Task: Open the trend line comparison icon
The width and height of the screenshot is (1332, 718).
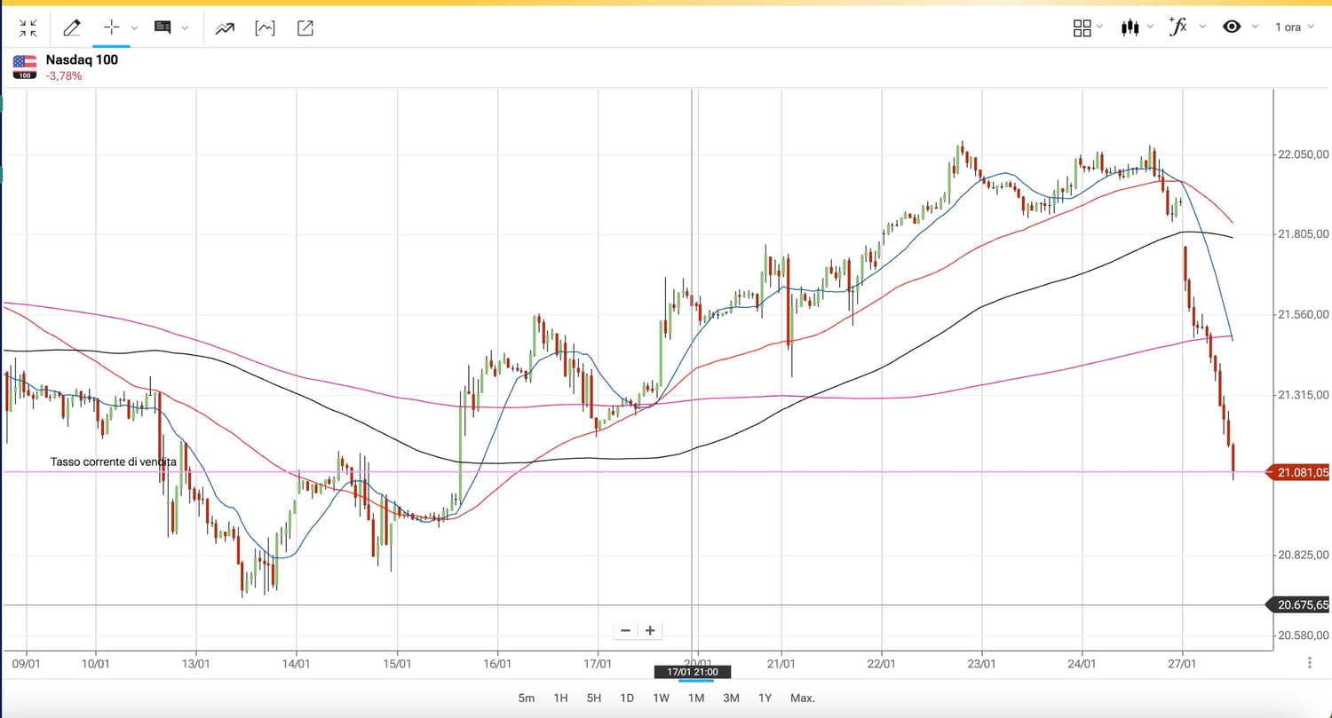Action: [x=224, y=28]
